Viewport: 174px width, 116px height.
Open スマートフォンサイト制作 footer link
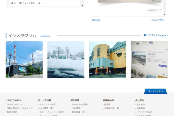point(51,112)
